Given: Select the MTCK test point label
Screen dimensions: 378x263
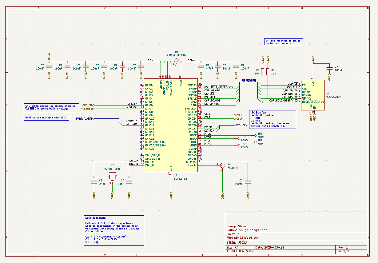Looking at the screenshot, I should (261, 137).
